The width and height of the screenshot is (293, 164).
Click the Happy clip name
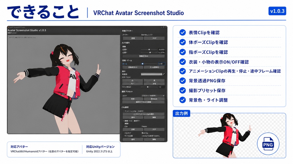[144, 126]
